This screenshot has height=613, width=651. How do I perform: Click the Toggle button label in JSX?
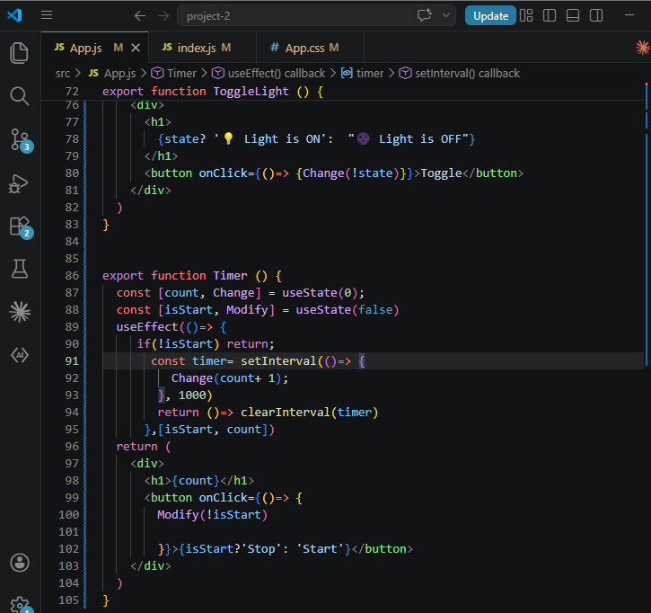[442, 173]
